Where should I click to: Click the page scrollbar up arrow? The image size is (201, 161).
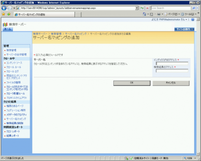tap(198, 19)
